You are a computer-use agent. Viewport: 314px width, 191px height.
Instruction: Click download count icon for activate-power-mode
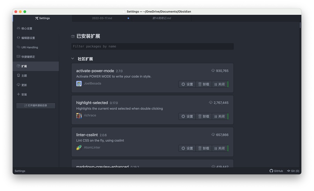pyautogui.click(x=213, y=71)
